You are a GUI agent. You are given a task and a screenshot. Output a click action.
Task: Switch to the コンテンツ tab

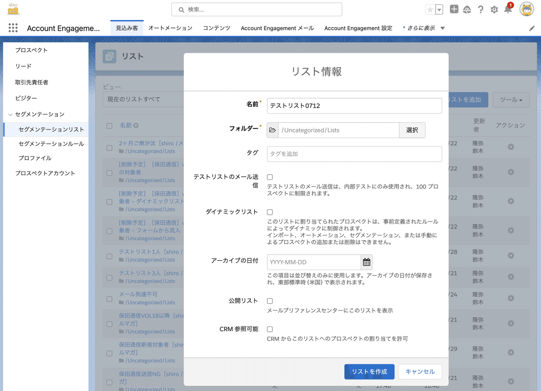[x=217, y=28]
